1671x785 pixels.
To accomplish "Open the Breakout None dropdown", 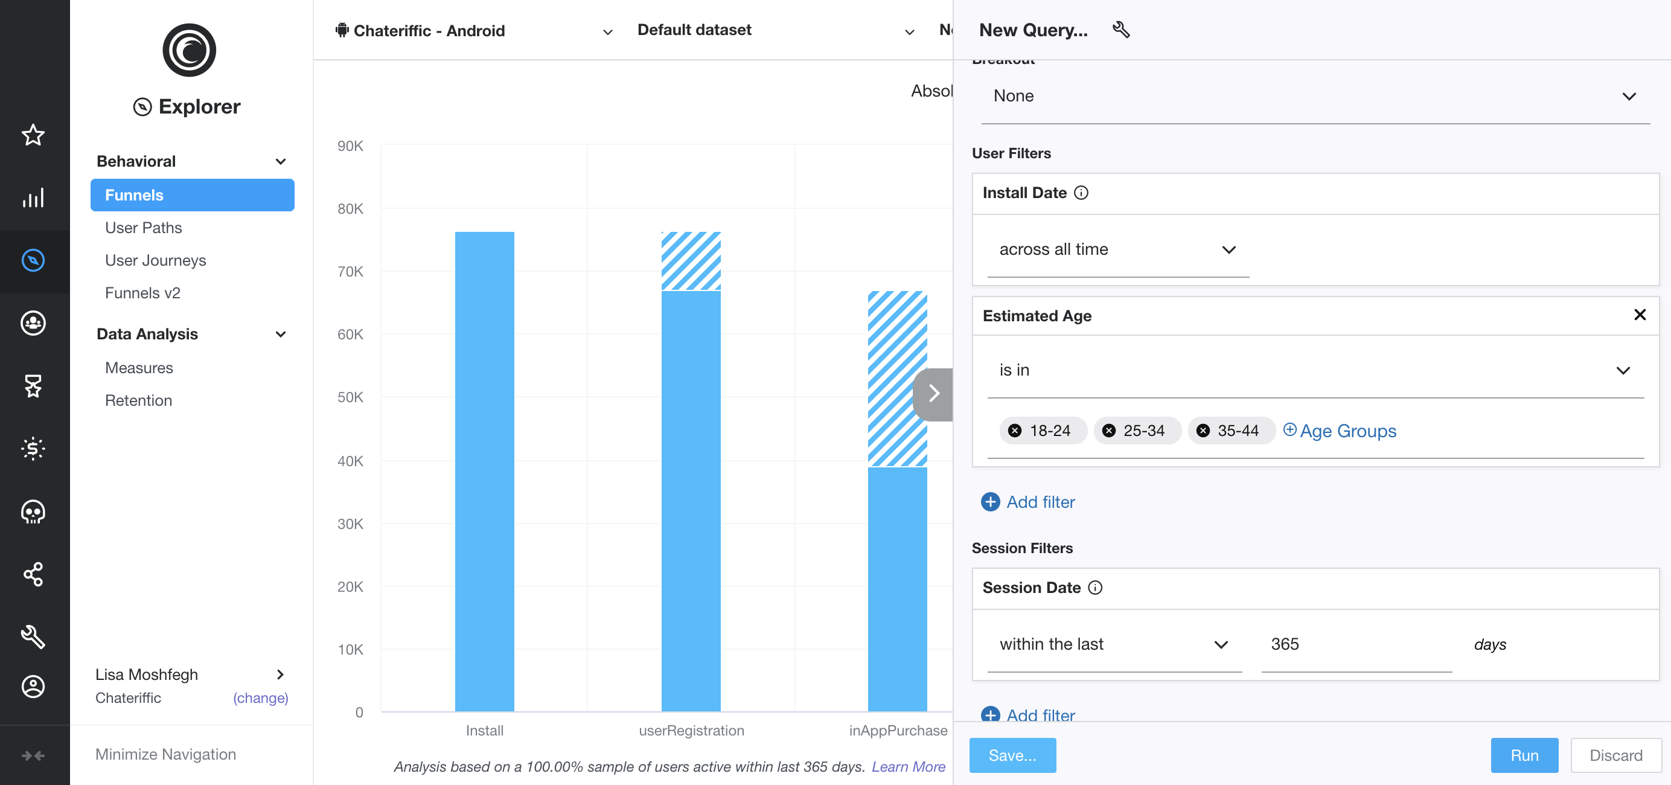I will coord(1315,97).
